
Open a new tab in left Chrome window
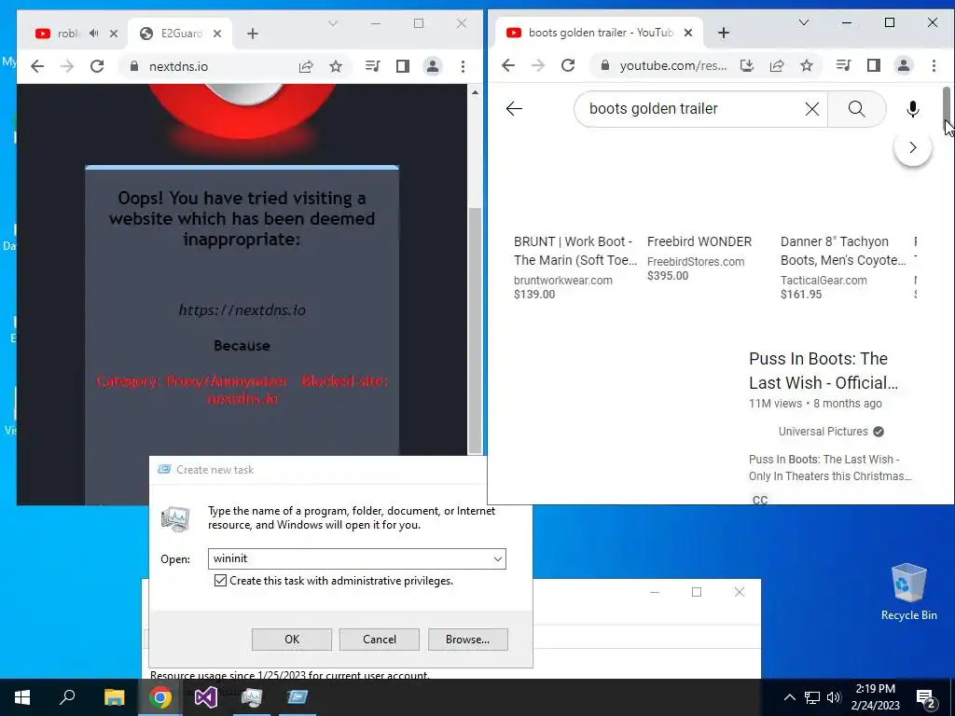click(253, 34)
